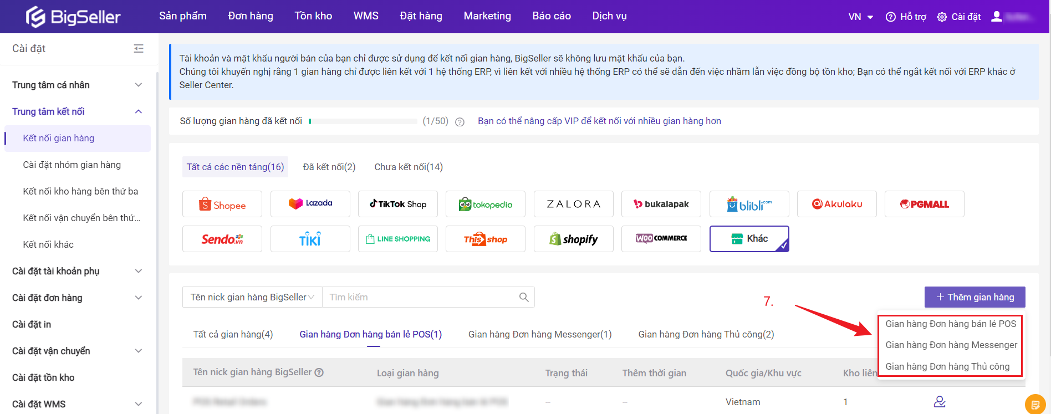Open the Báo cáo menu

click(x=552, y=16)
